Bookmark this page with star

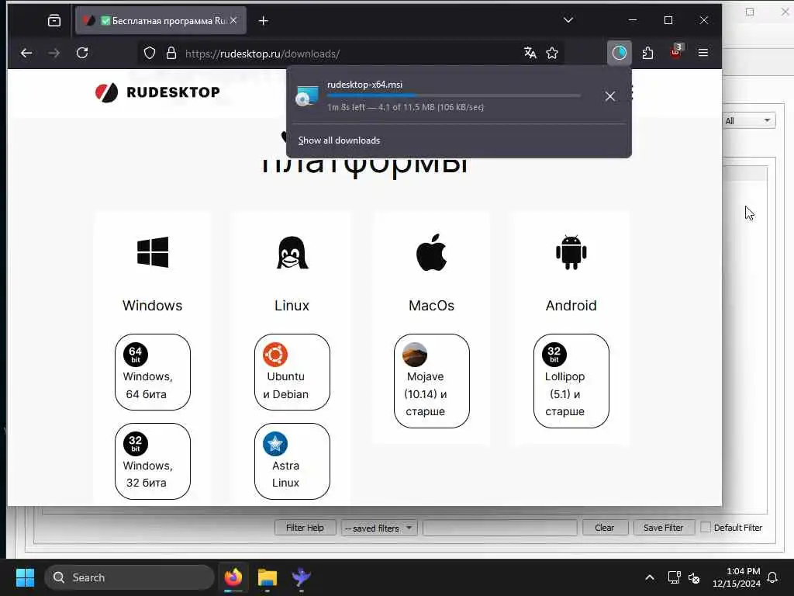click(x=552, y=53)
